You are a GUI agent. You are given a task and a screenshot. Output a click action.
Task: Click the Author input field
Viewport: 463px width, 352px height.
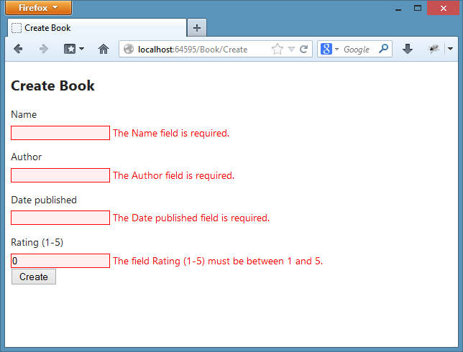tap(60, 175)
